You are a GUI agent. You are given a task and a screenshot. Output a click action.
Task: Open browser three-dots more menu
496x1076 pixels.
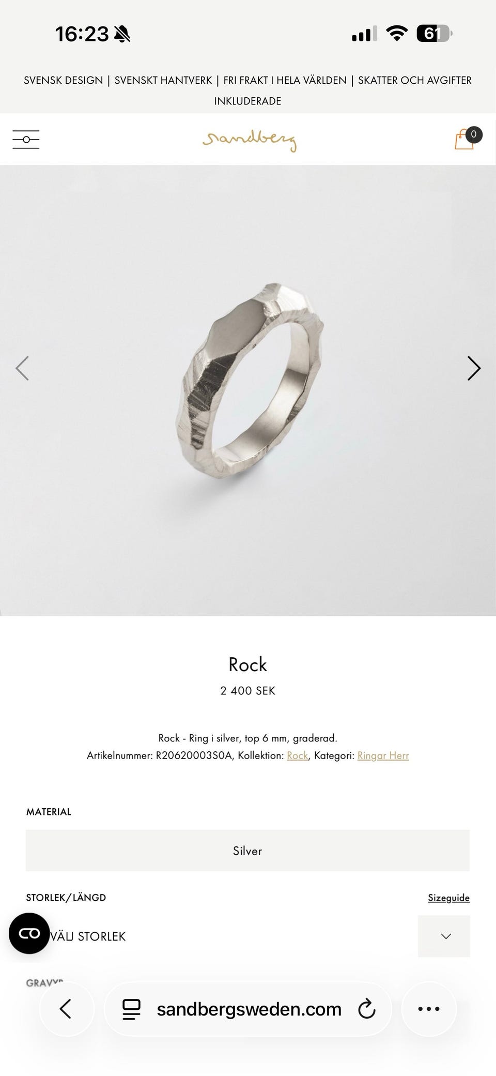click(x=429, y=1009)
